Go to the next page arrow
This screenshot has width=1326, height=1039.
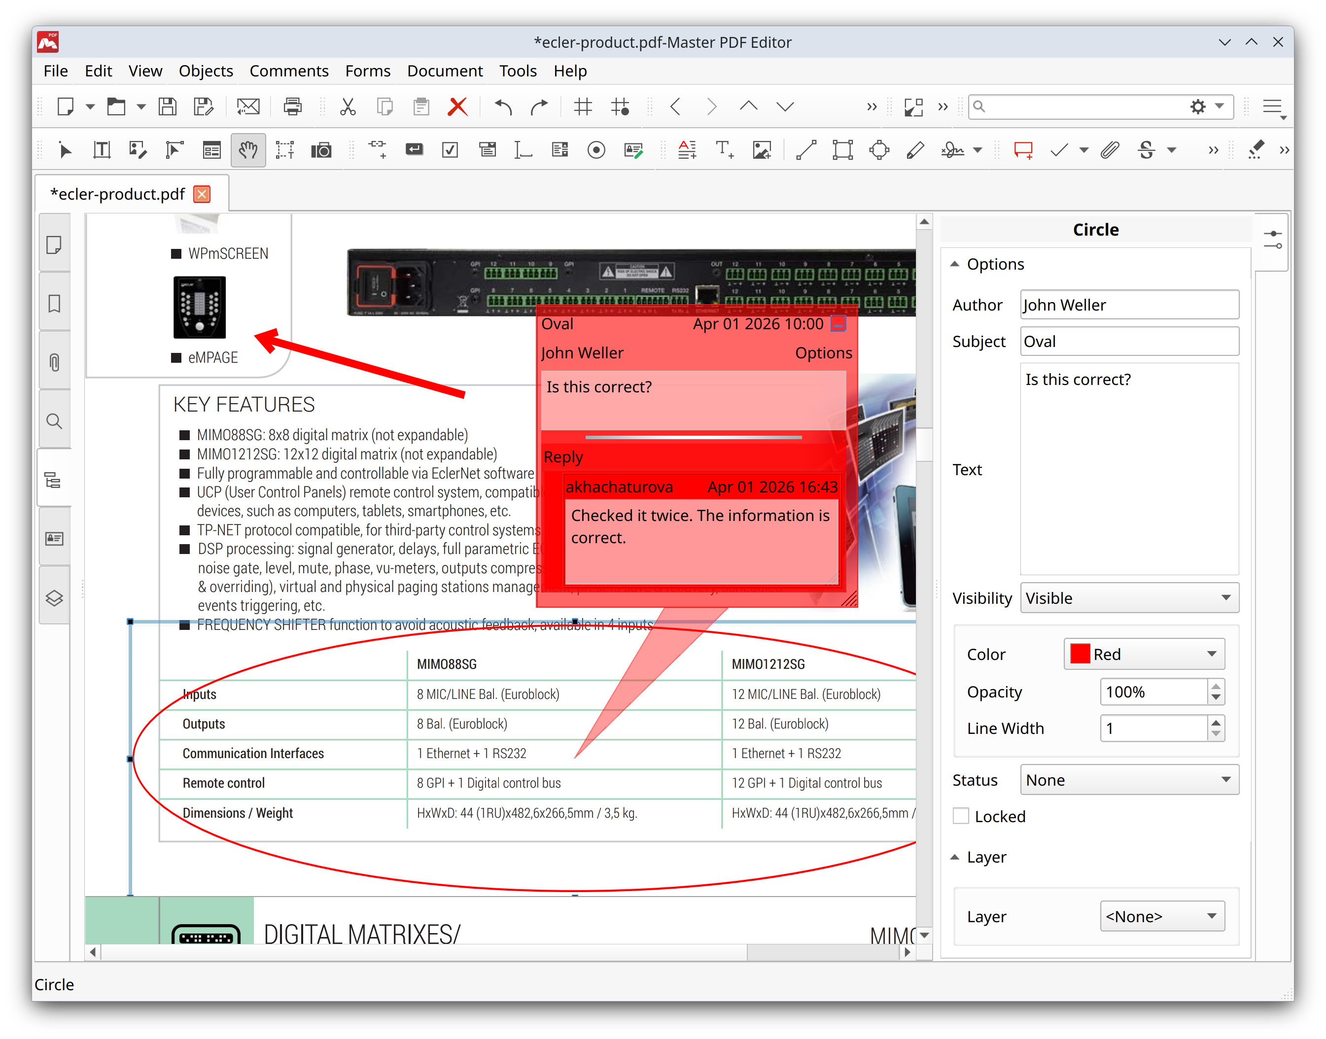(711, 106)
